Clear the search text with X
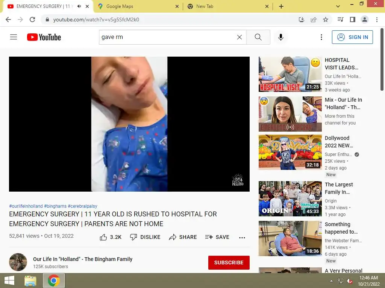This screenshot has height=288, width=385. click(x=239, y=37)
